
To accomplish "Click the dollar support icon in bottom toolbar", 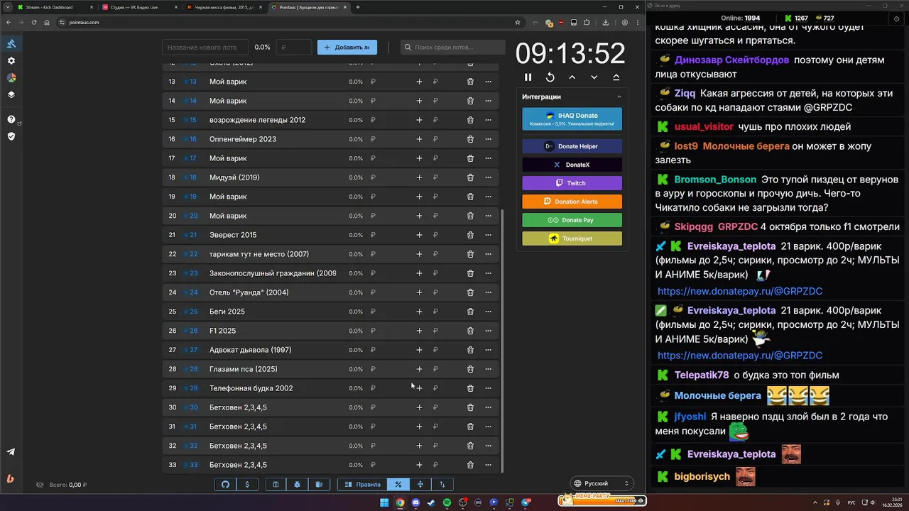I will tap(247, 484).
